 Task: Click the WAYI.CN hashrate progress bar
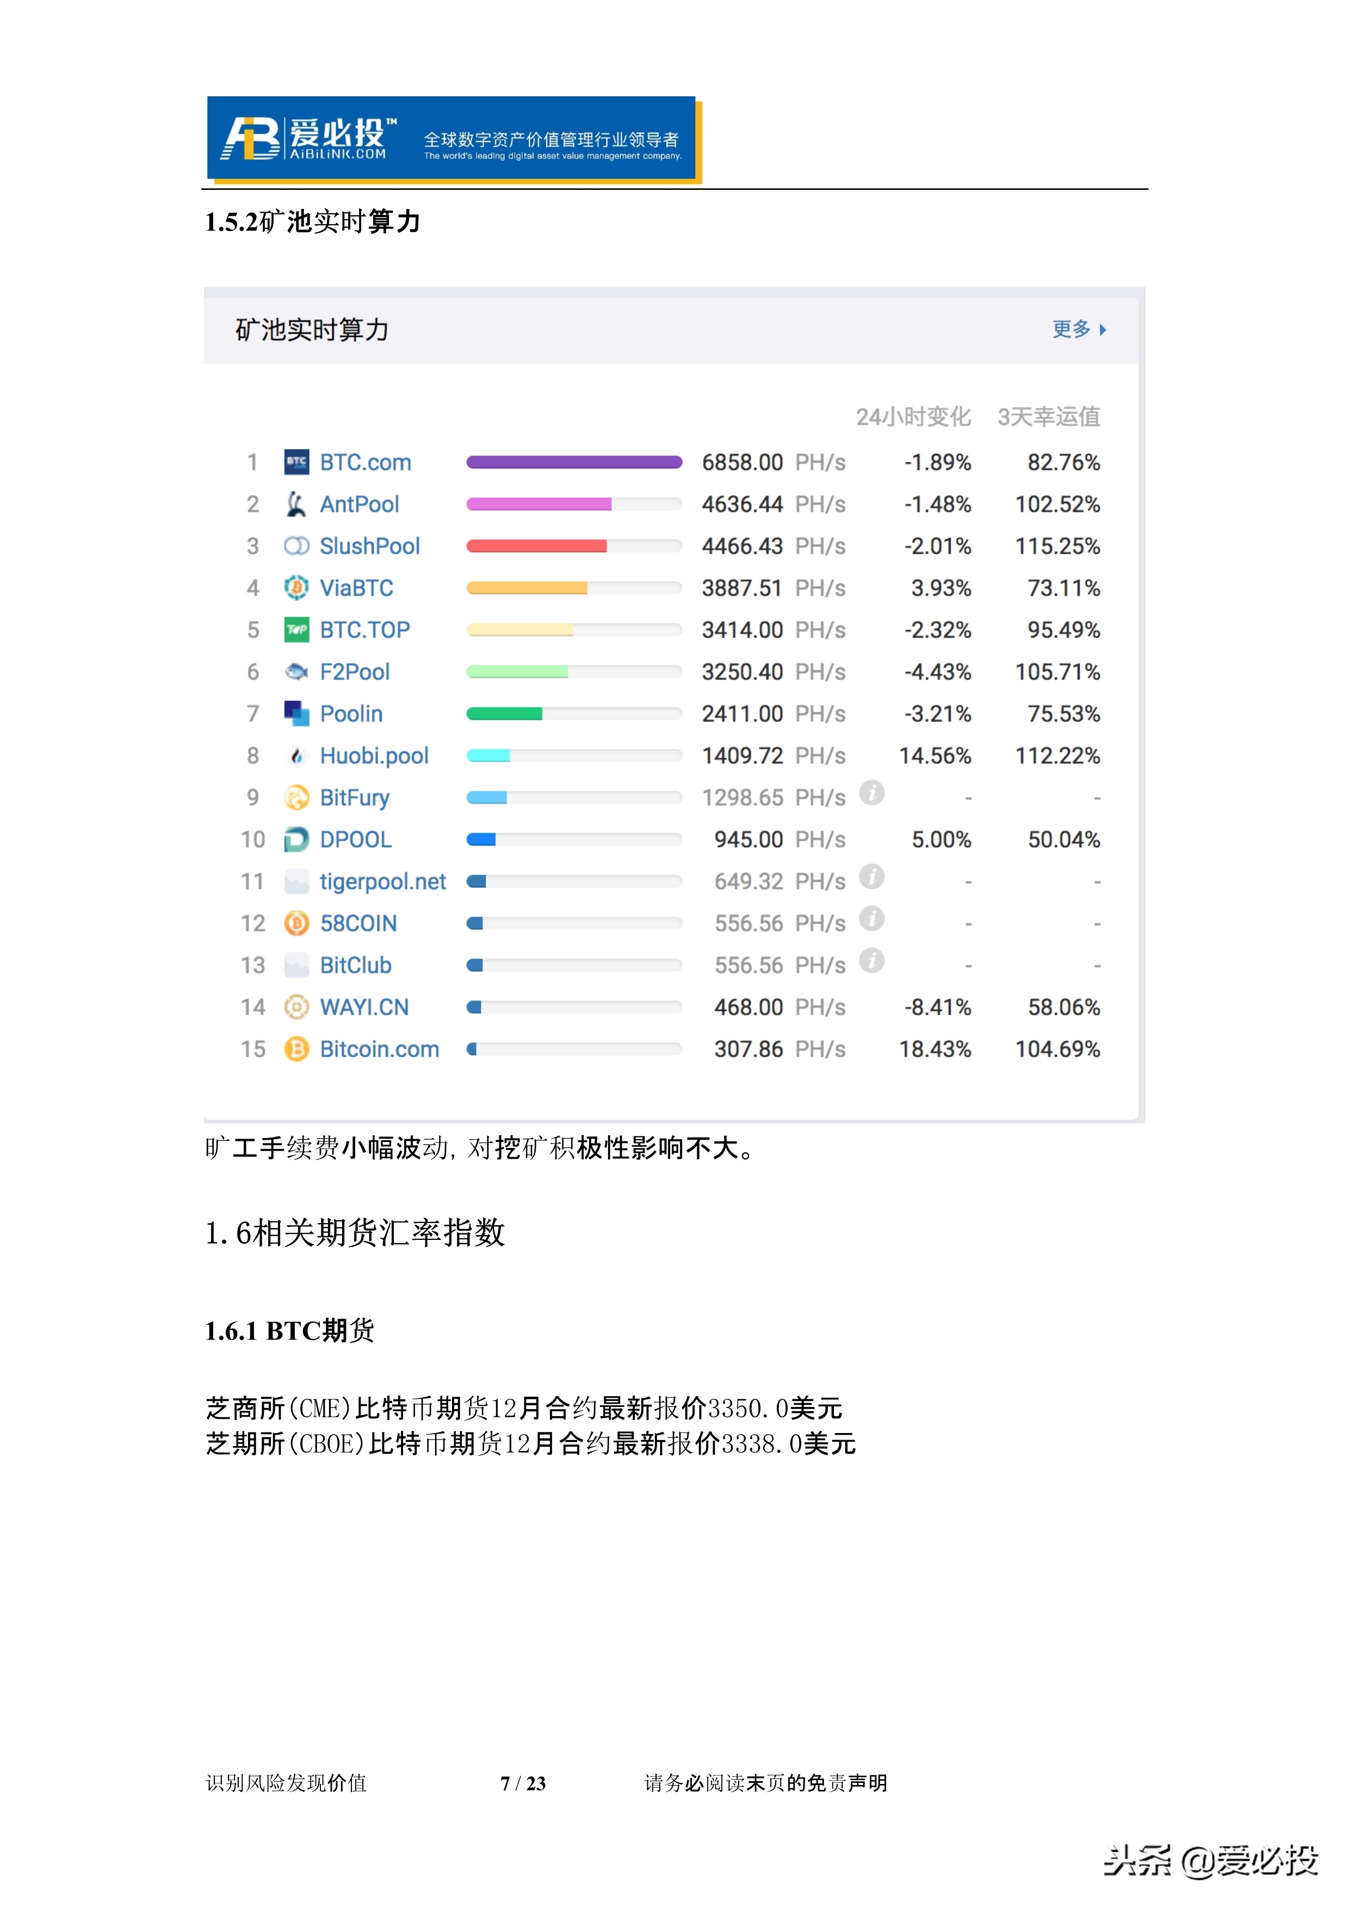pyautogui.click(x=576, y=1007)
